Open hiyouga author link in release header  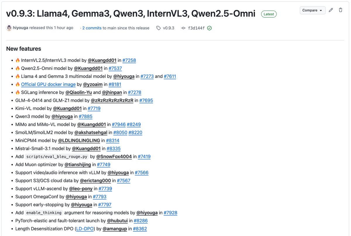coord(21,28)
